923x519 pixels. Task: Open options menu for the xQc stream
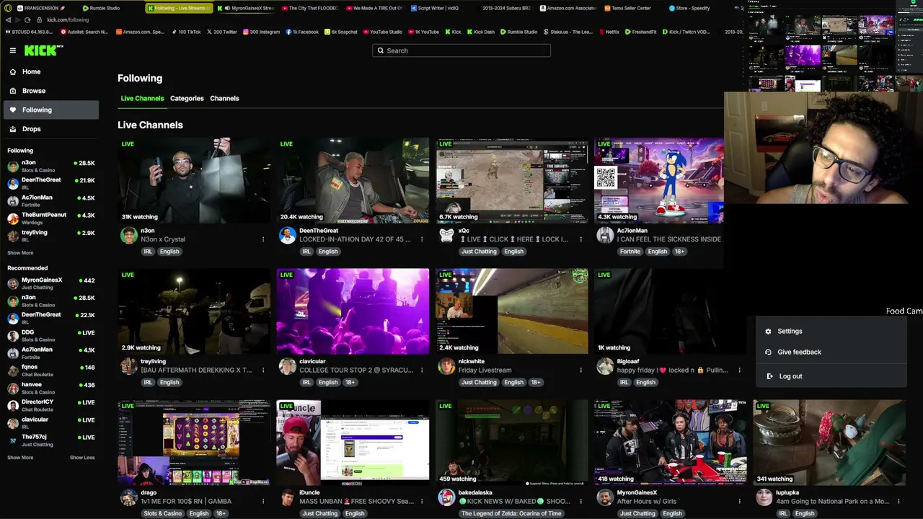(580, 239)
